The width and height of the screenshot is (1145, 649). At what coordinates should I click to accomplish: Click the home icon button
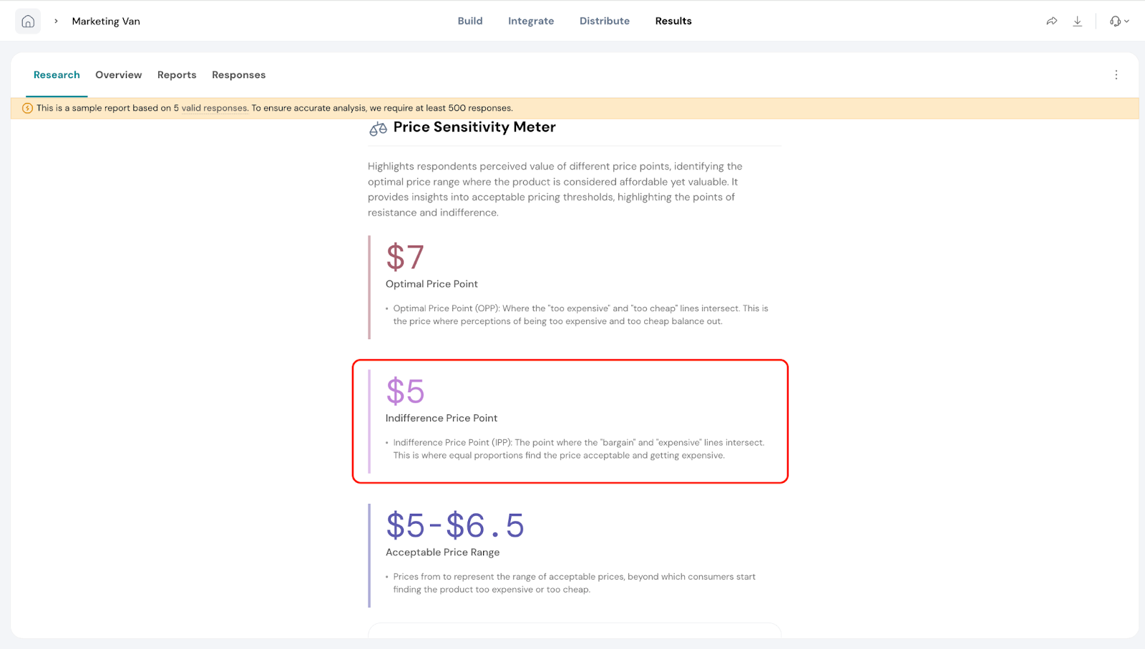coord(28,21)
